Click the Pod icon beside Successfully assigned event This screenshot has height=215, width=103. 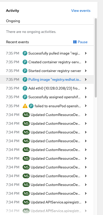point(25,97)
